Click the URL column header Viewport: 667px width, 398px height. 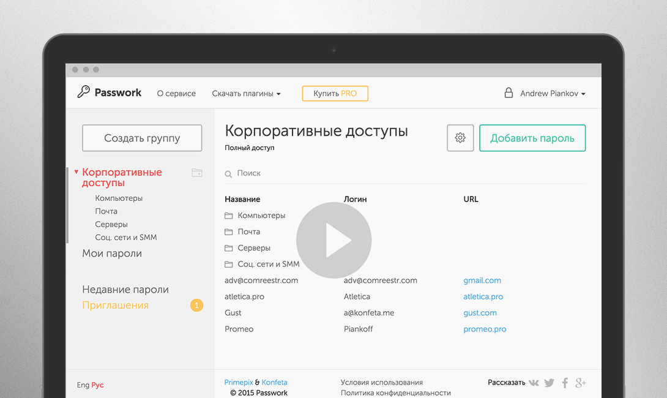471,199
